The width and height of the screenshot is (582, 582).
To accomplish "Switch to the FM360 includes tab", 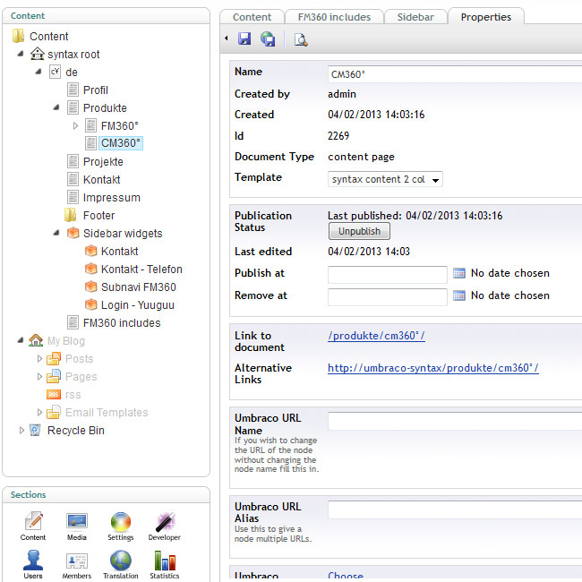I will (x=334, y=17).
